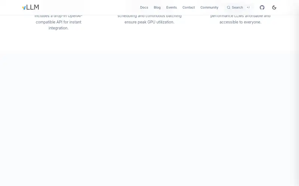The height and width of the screenshot is (186, 299).
Task: Click the Search keyboard shortcut badge
Action: 248,7
